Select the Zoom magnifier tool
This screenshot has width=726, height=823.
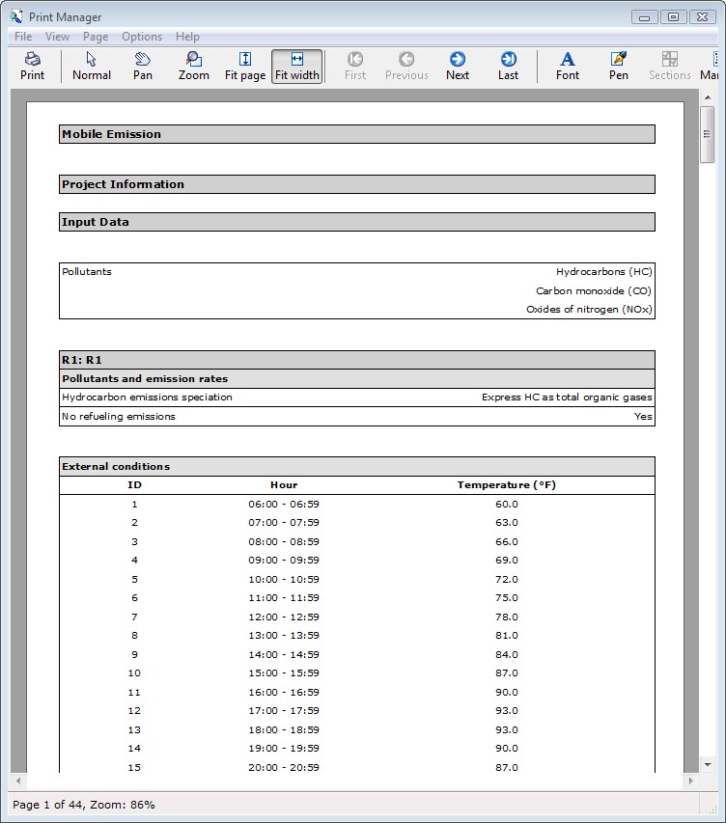click(193, 66)
